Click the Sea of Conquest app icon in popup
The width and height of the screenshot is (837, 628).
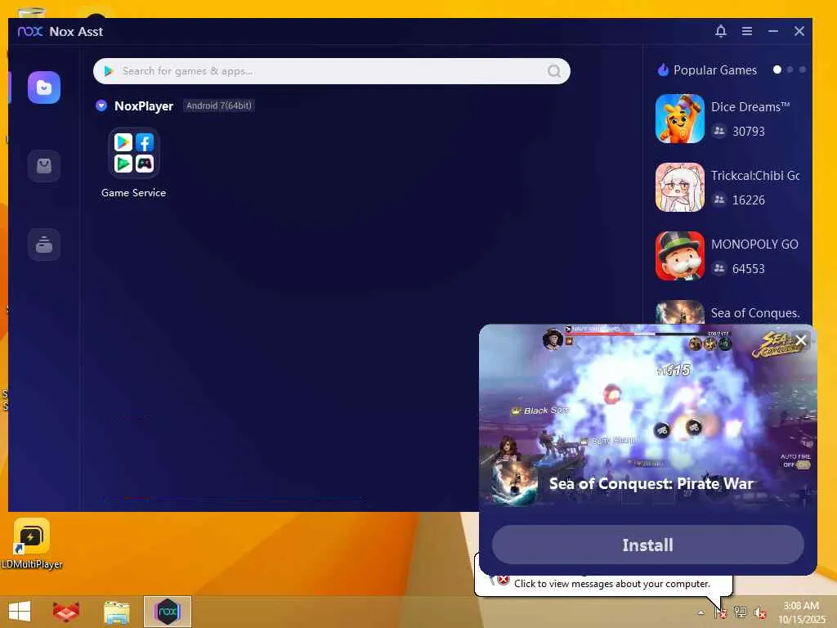click(x=515, y=483)
